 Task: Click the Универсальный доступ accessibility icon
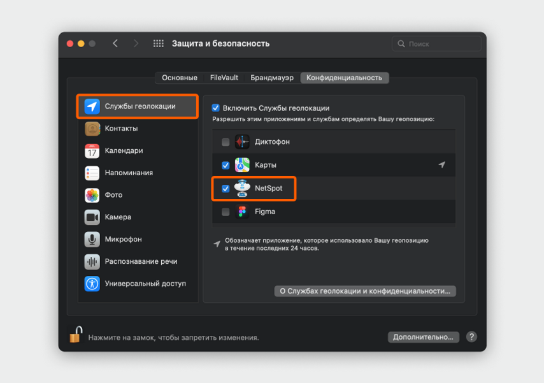click(x=92, y=284)
